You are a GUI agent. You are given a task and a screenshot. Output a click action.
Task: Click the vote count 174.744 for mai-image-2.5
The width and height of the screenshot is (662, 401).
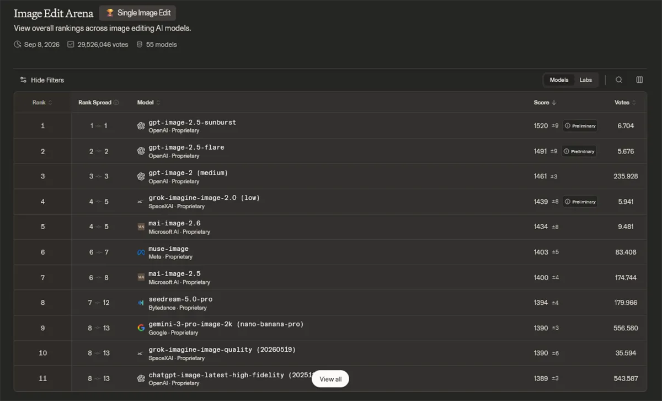[x=626, y=277]
